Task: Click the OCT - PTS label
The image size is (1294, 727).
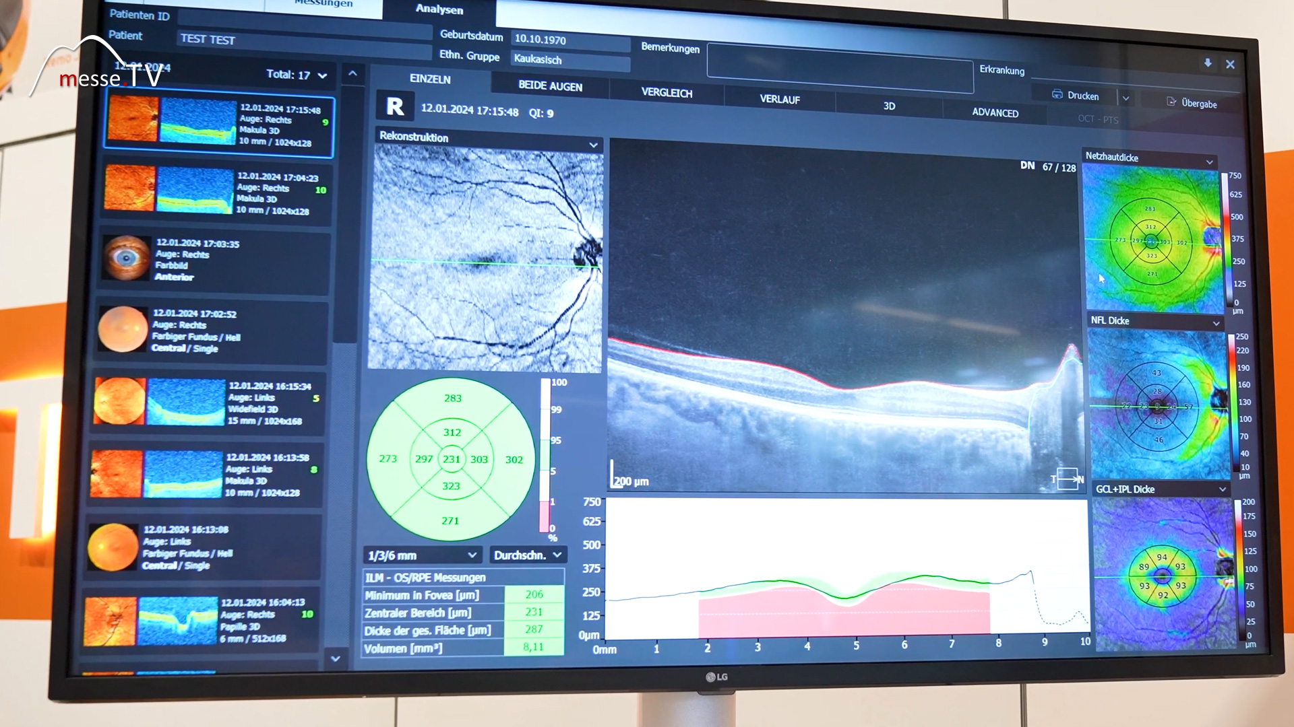Action: click(x=1097, y=119)
